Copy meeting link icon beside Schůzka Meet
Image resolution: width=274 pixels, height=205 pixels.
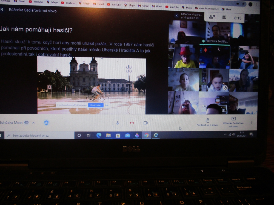click(26, 122)
